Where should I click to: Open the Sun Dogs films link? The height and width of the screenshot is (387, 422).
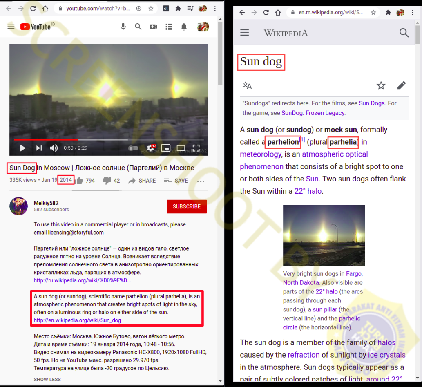coord(372,103)
